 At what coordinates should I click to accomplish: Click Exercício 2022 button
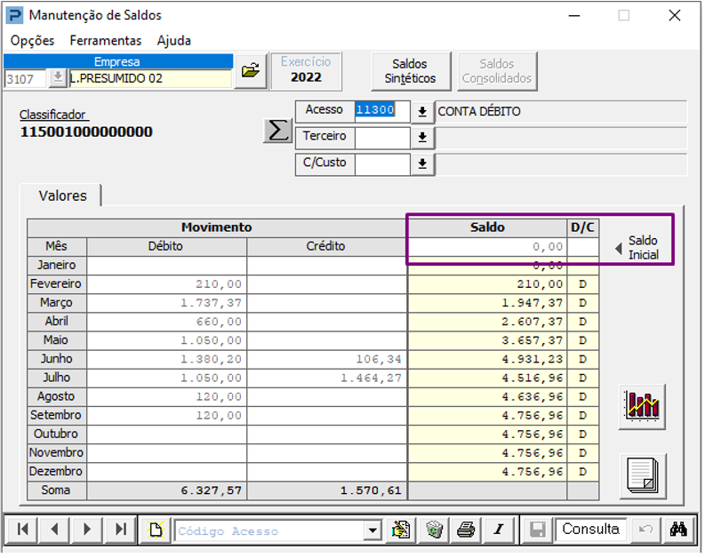306,70
